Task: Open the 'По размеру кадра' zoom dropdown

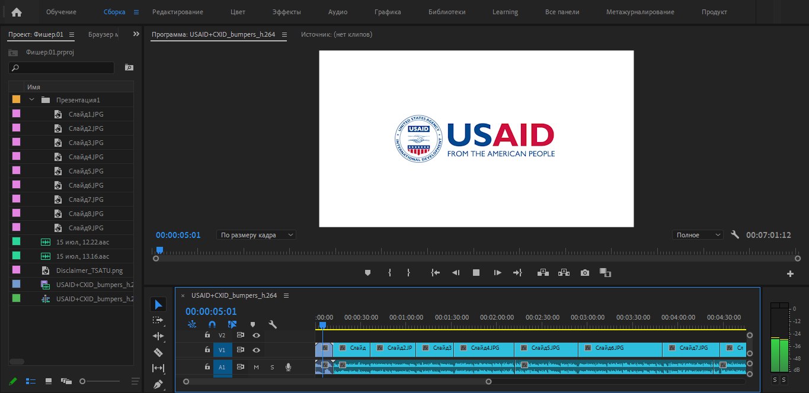Action: click(x=256, y=235)
